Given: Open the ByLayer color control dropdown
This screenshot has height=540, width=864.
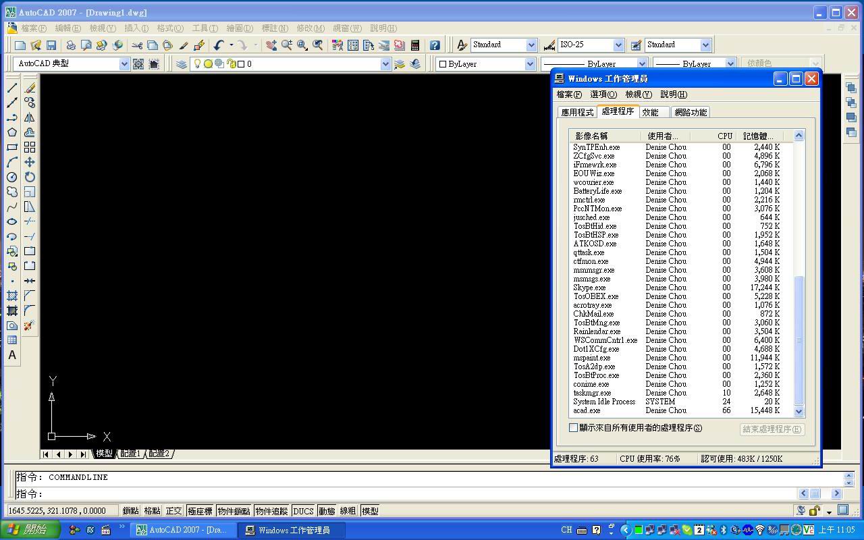Looking at the screenshot, I should pos(530,63).
